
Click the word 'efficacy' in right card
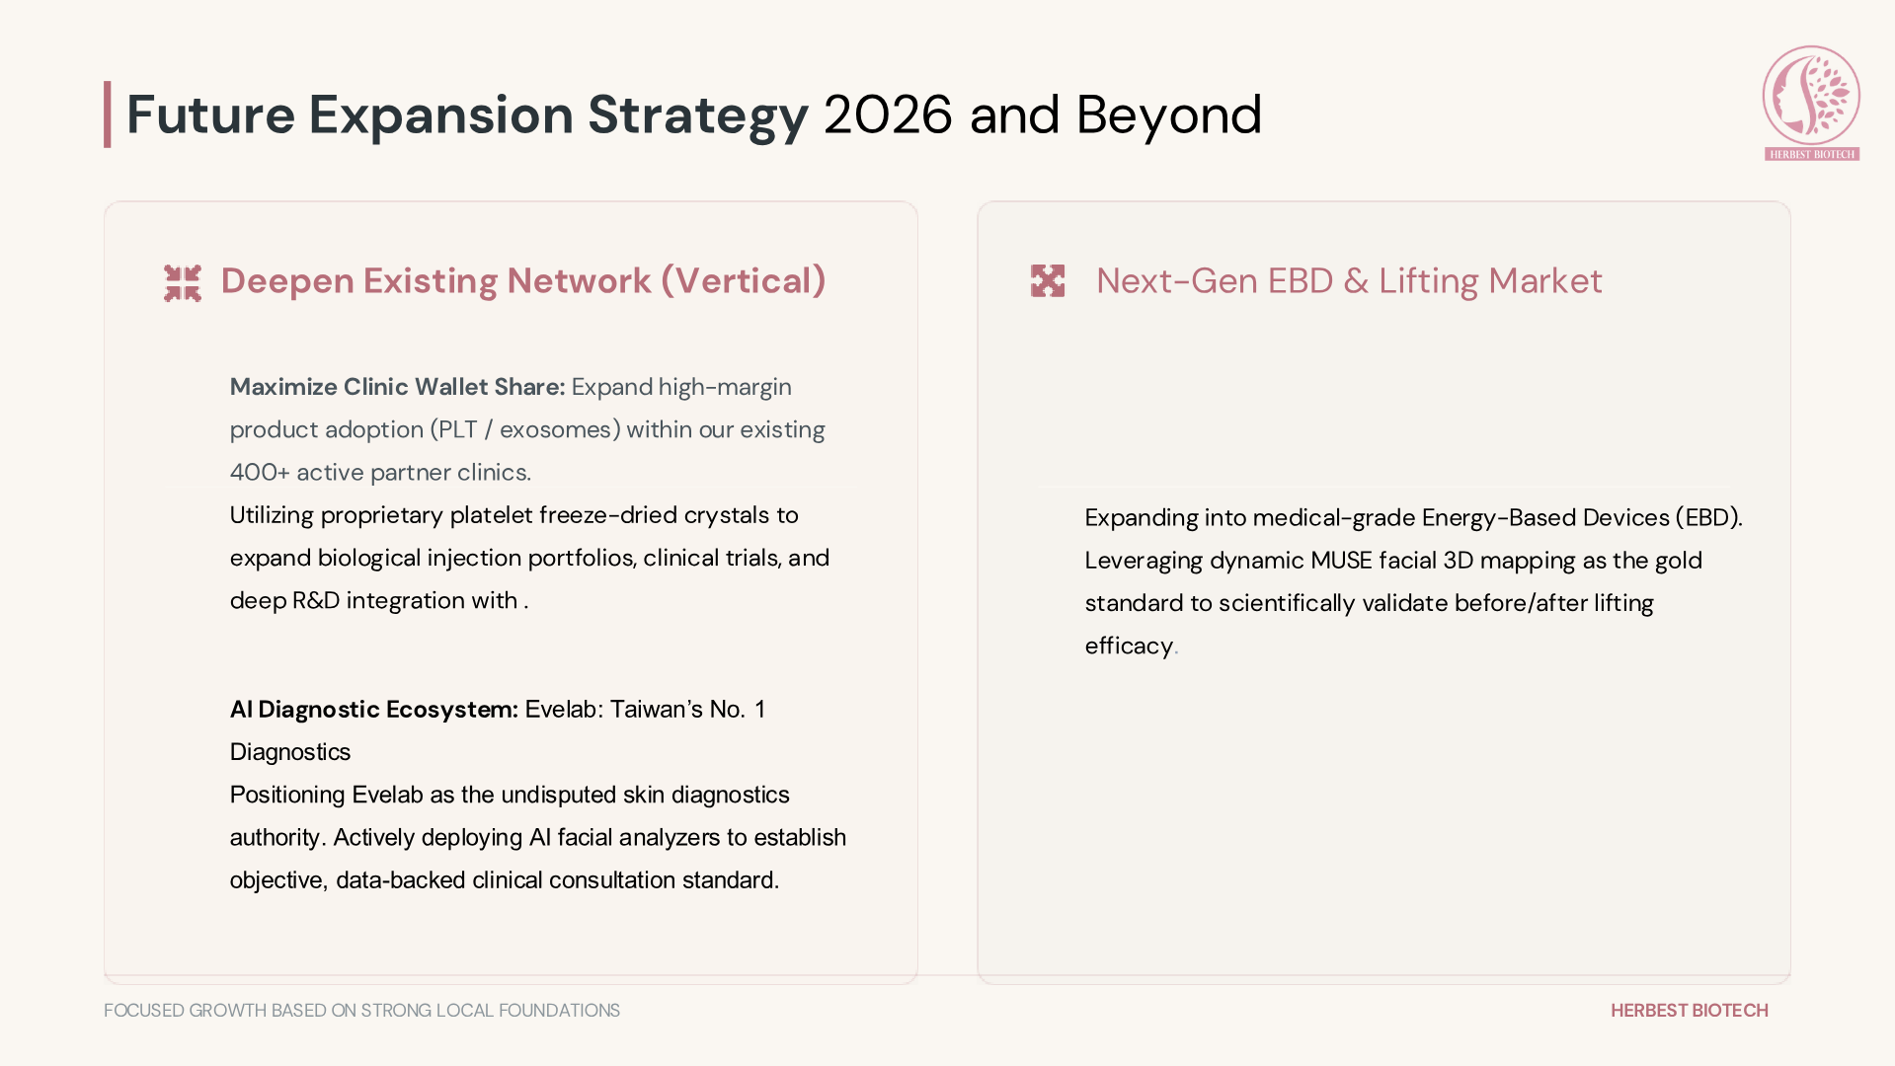[x=1129, y=647]
